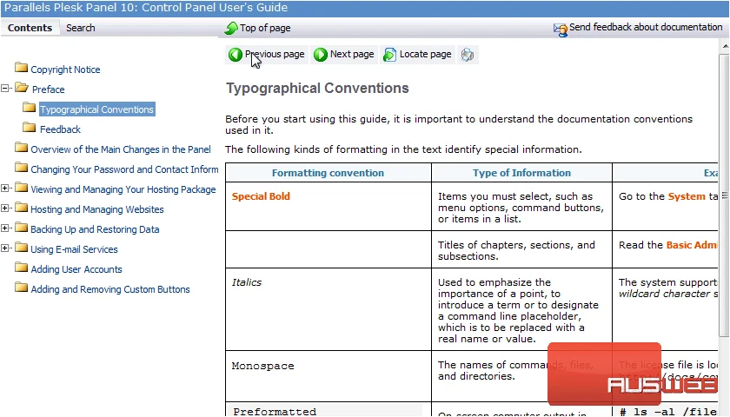Click the Adding User Accounts folder icon

tap(21, 268)
